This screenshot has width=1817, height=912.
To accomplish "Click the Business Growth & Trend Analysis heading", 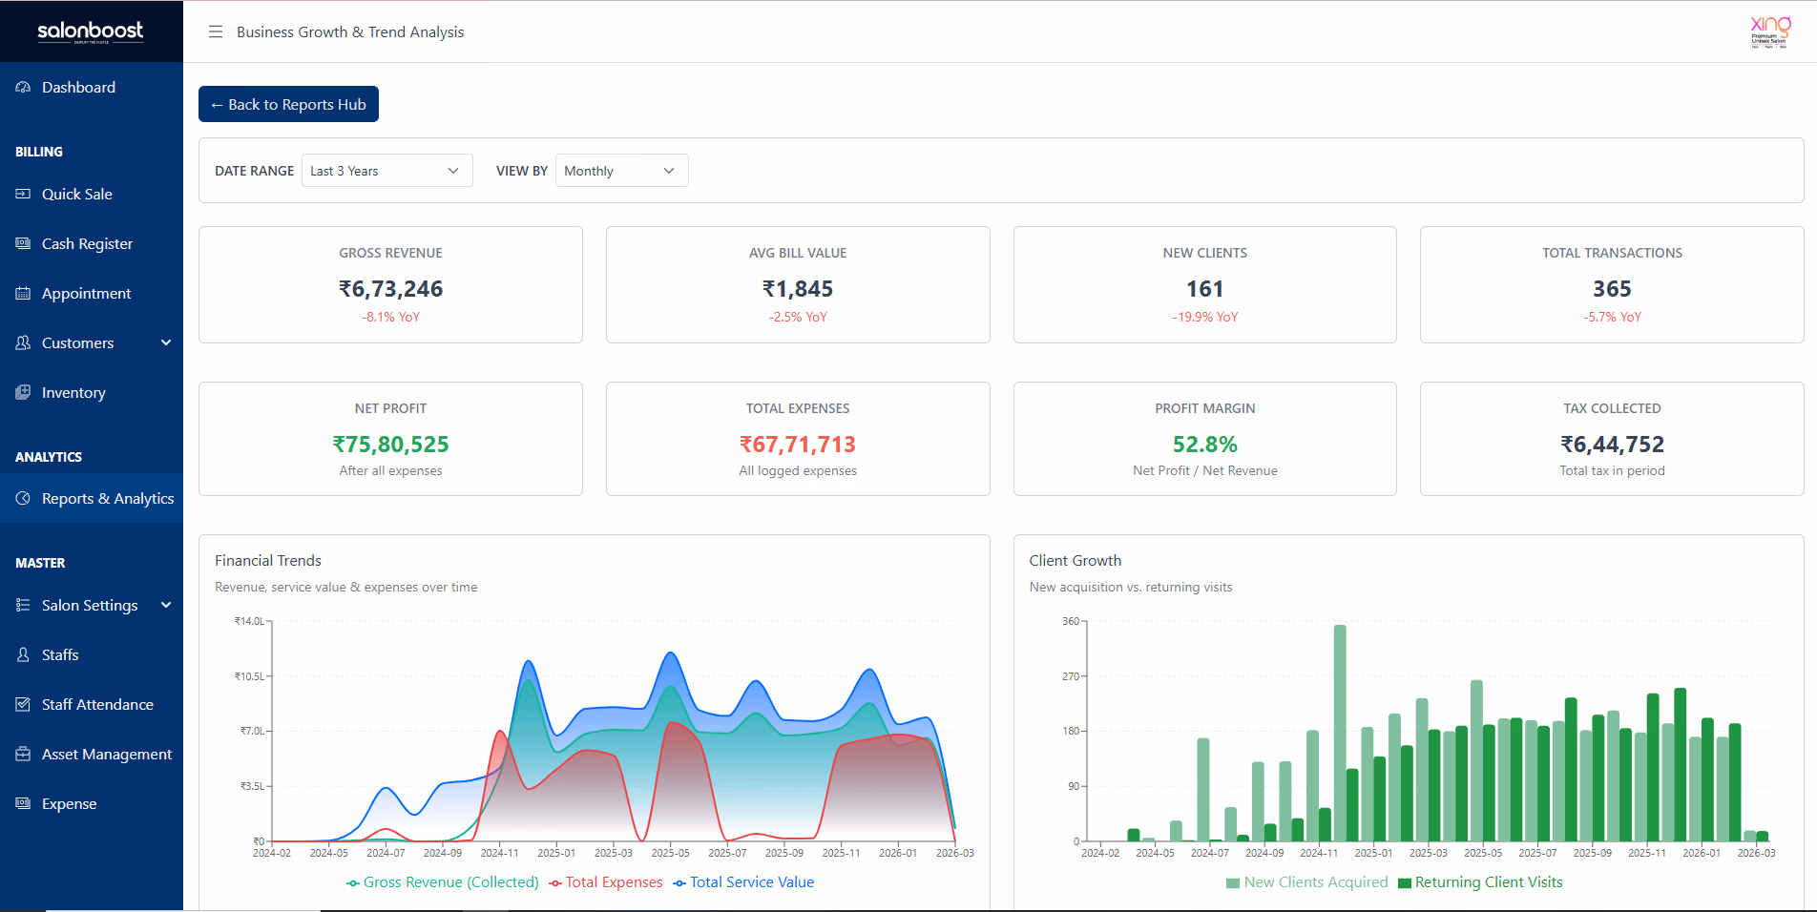I will click(x=350, y=31).
